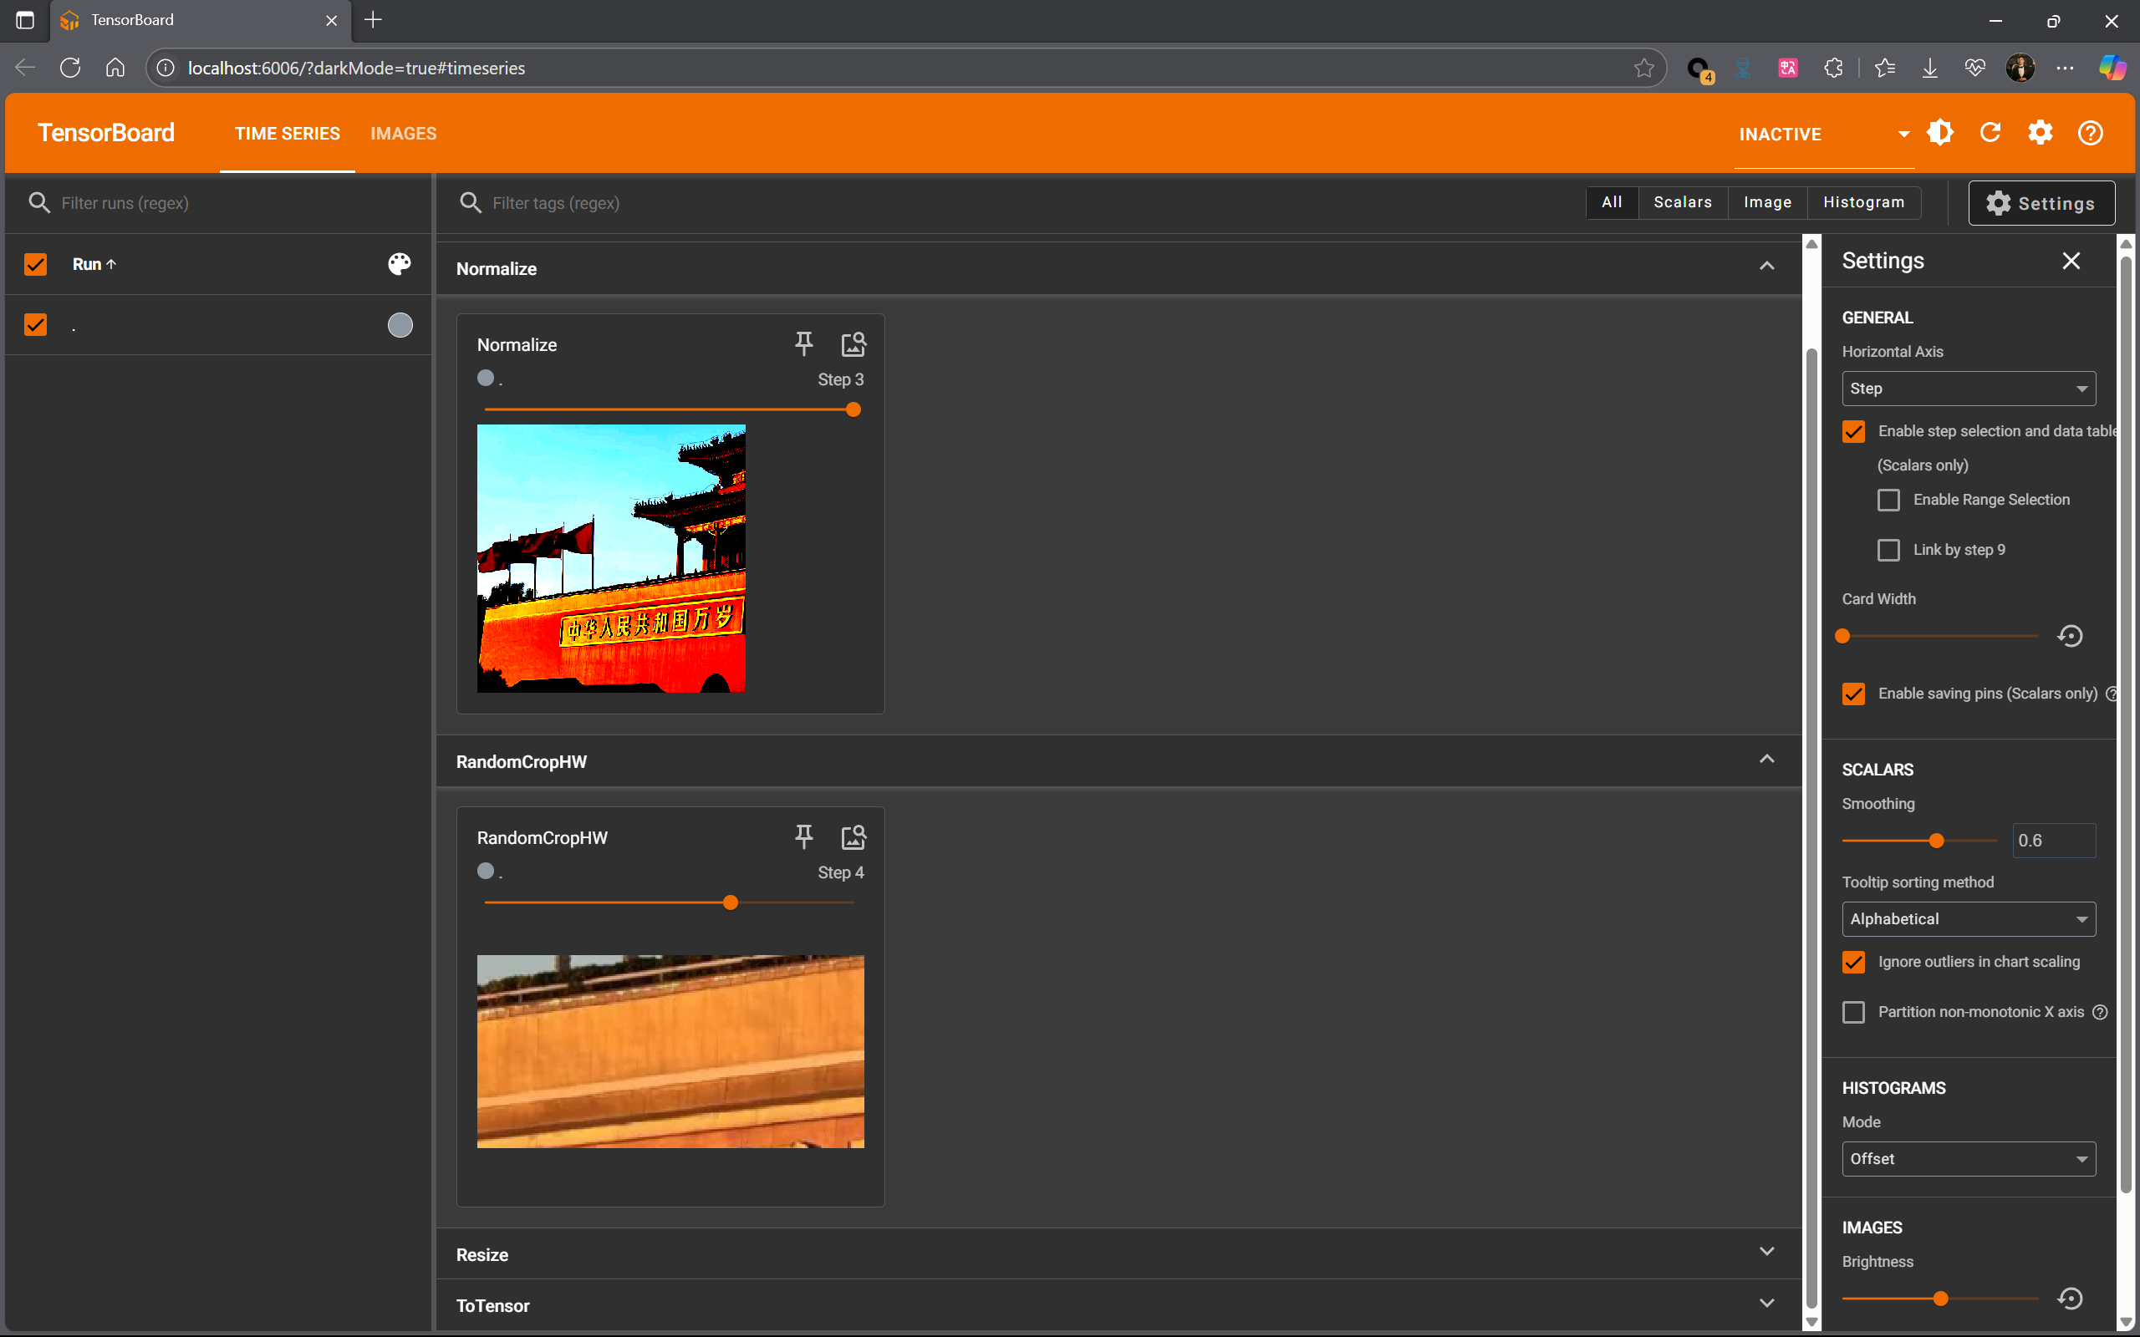The height and width of the screenshot is (1337, 2140).
Task: Open the Horizontal Axis Step dropdown
Action: (1968, 389)
